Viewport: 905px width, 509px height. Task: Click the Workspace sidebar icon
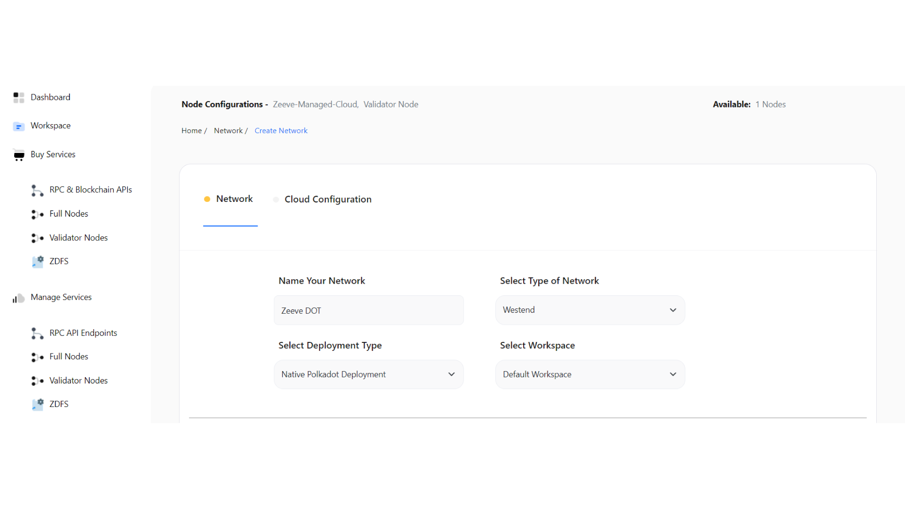click(x=19, y=126)
